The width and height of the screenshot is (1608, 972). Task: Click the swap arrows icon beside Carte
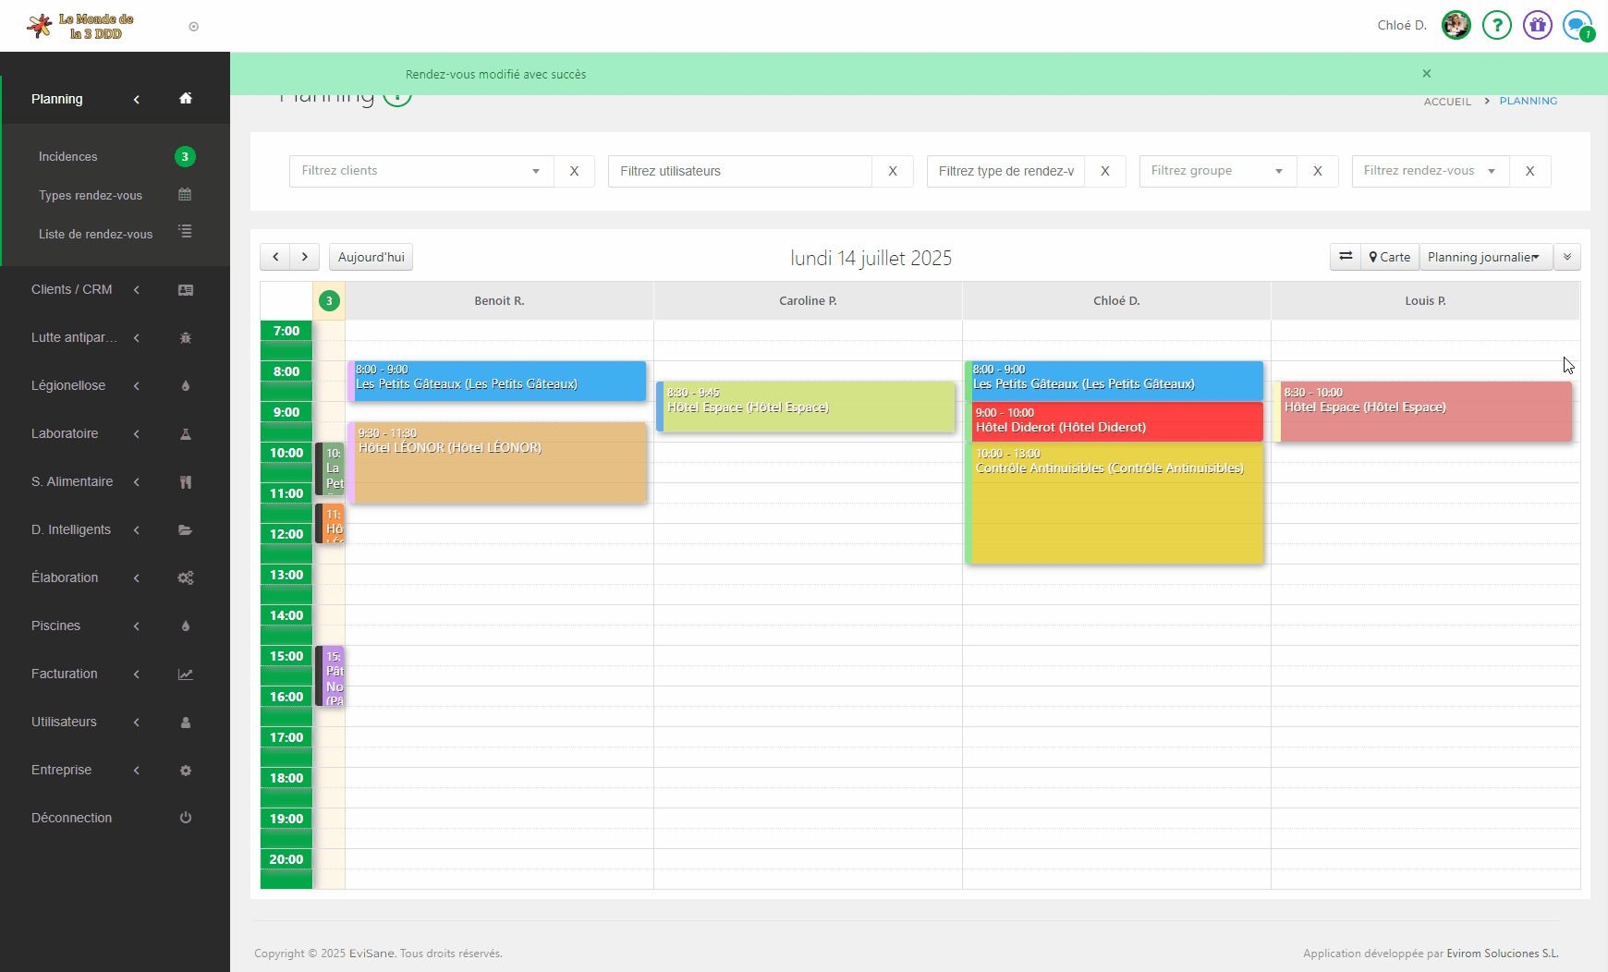click(1346, 257)
